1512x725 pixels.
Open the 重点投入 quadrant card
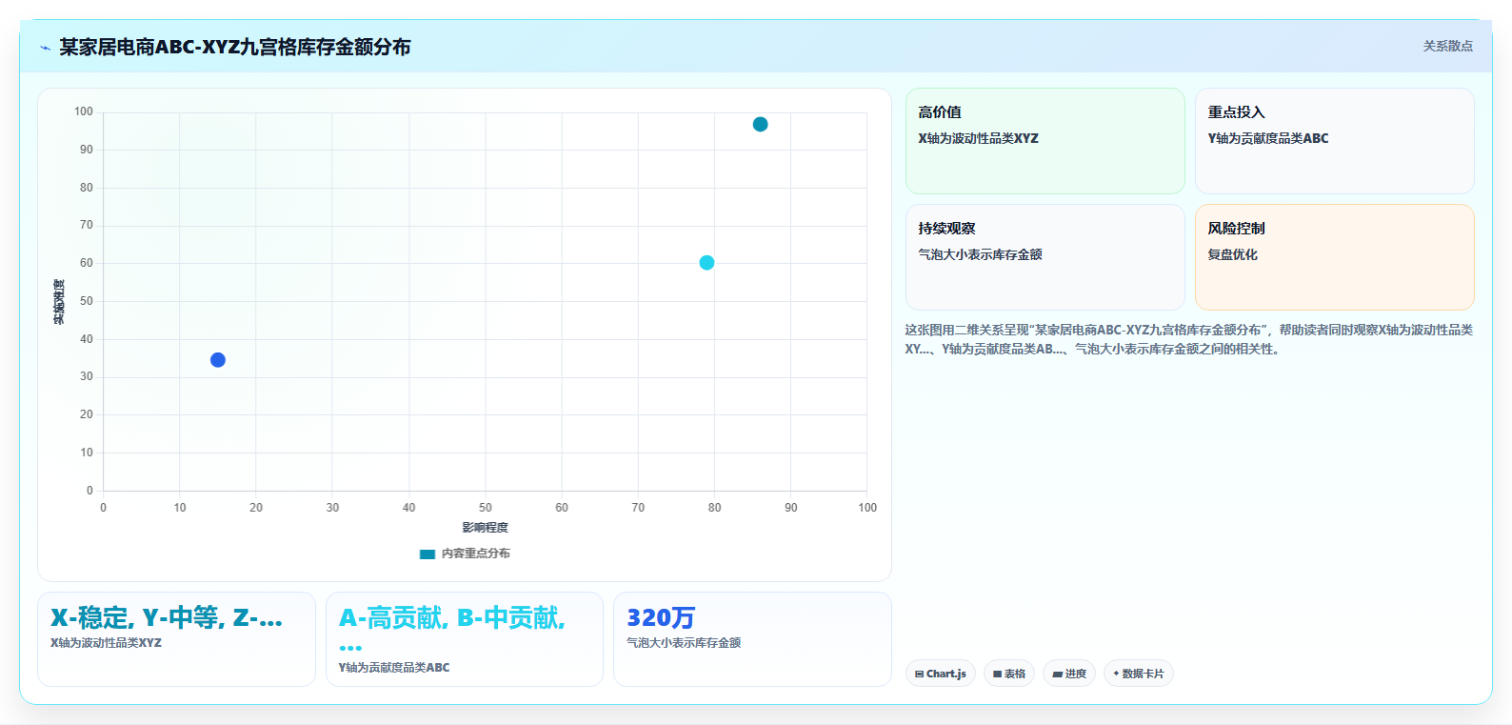coord(1335,141)
